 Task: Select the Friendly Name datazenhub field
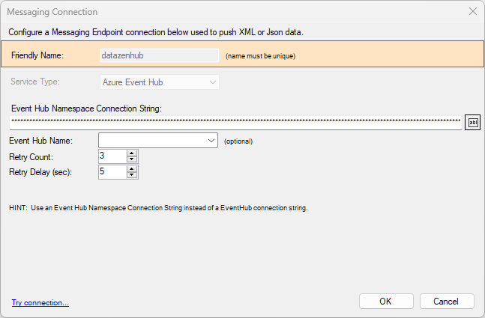[x=160, y=55]
